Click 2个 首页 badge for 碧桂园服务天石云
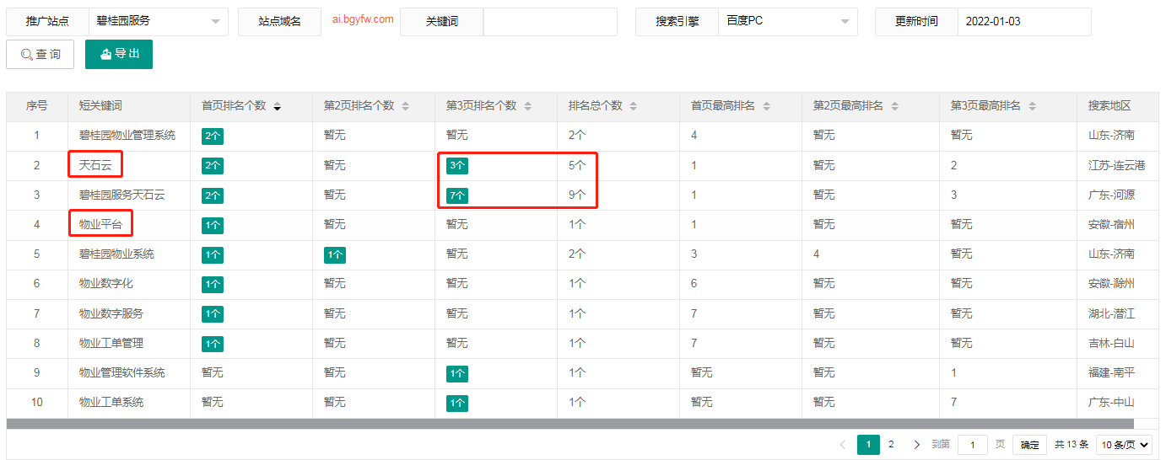Screen dimensions: 1166x460 click(x=213, y=195)
